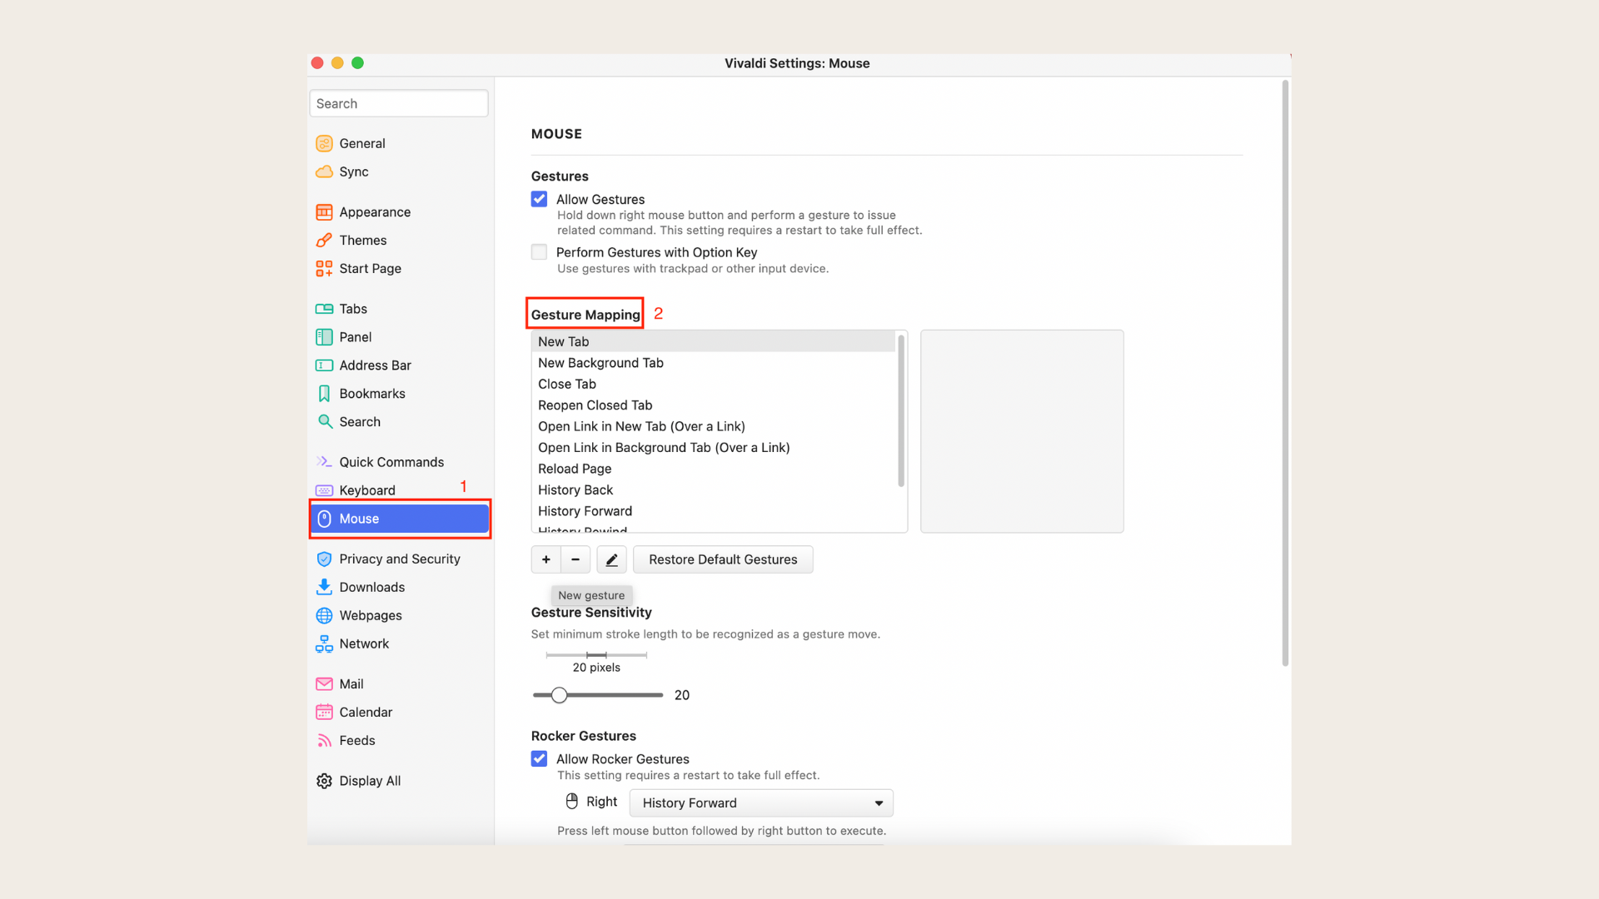This screenshot has width=1599, height=899.
Task: Click in the settings Search field
Action: coord(399,103)
